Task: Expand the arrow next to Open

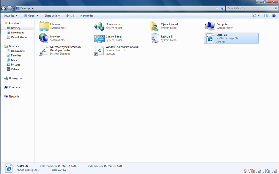Action: pyautogui.click(x=37, y=15)
